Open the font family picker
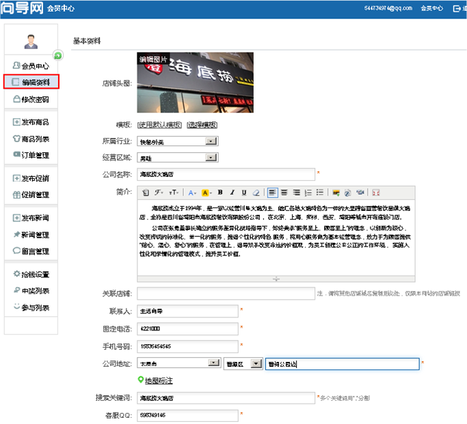This screenshot has width=467, height=424. (x=159, y=193)
